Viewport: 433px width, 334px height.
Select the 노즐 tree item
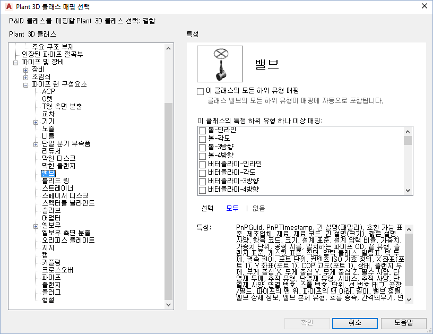(48, 129)
